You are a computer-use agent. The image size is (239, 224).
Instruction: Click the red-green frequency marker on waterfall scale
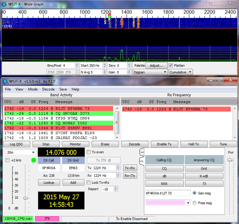pyautogui.click(x=109, y=16)
